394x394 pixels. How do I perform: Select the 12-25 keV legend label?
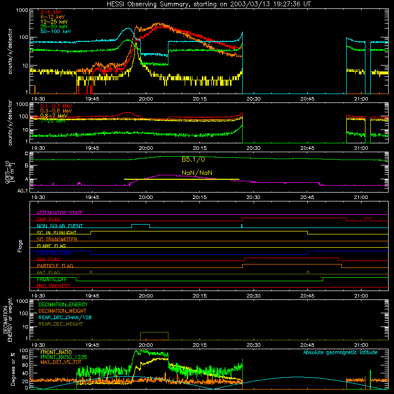click(x=54, y=22)
